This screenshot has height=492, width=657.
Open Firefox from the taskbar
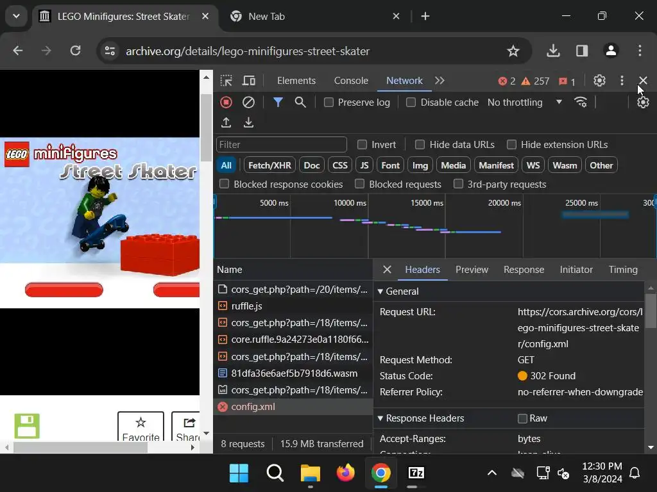click(x=345, y=473)
